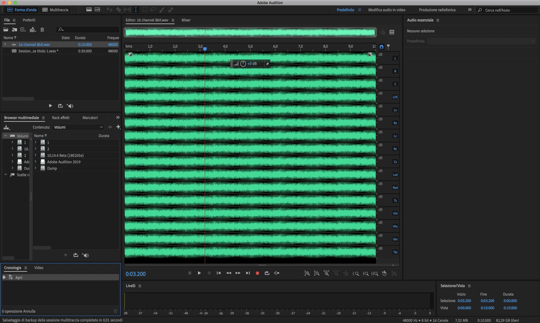Viewport: 540px width, 323px height.
Task: Click the red Record button
Action: [x=257, y=273]
